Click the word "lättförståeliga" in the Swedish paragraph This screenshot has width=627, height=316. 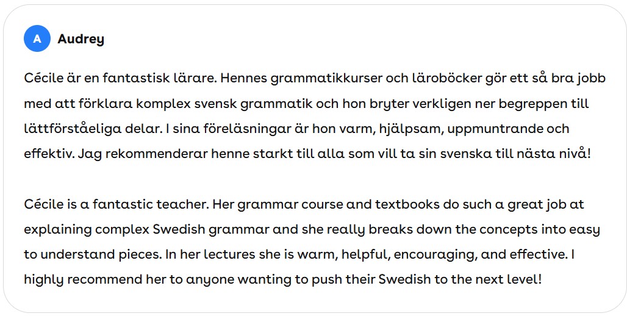pyautogui.click(x=73, y=130)
